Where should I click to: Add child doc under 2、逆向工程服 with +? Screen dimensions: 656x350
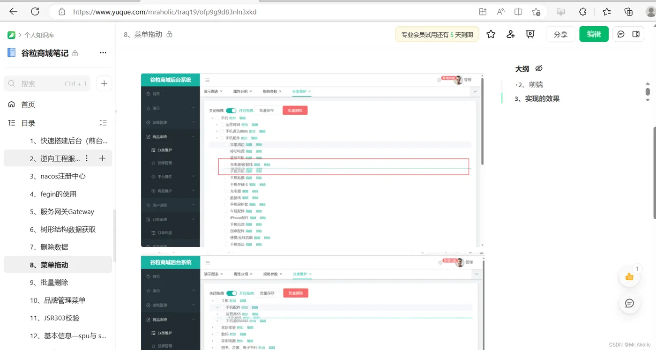pos(102,158)
